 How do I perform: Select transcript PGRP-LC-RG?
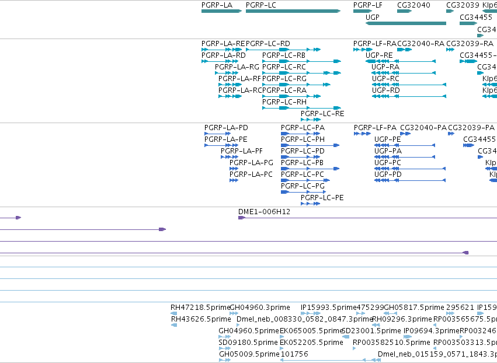point(296,85)
